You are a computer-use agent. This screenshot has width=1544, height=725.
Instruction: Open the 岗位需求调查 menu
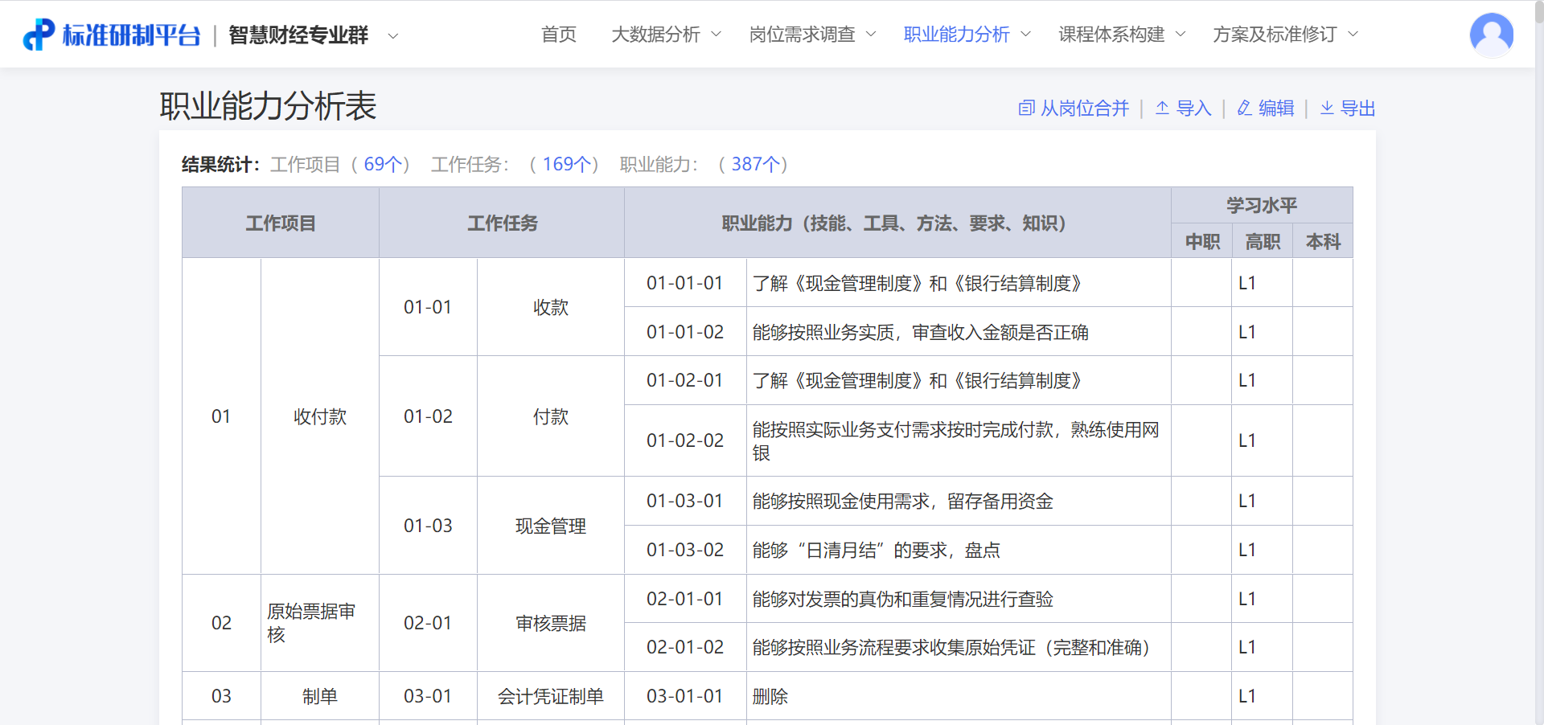tap(802, 35)
